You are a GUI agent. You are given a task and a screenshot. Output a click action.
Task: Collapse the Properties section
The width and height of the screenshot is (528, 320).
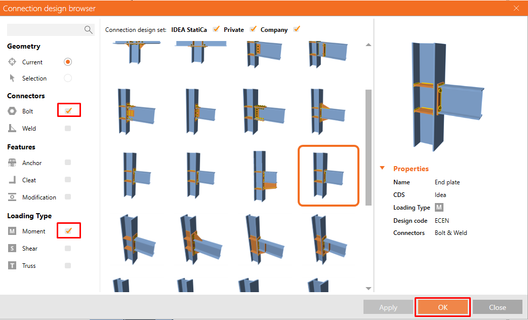coord(382,169)
